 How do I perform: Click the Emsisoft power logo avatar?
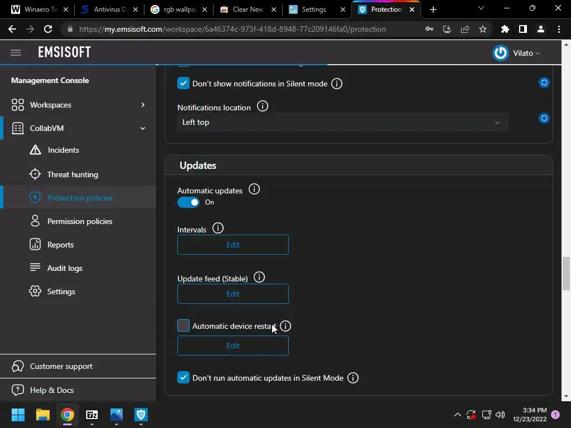(x=500, y=53)
